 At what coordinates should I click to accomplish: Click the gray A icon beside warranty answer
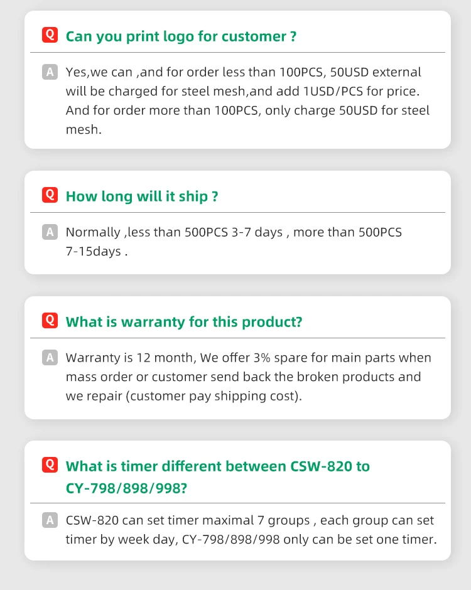(x=50, y=358)
